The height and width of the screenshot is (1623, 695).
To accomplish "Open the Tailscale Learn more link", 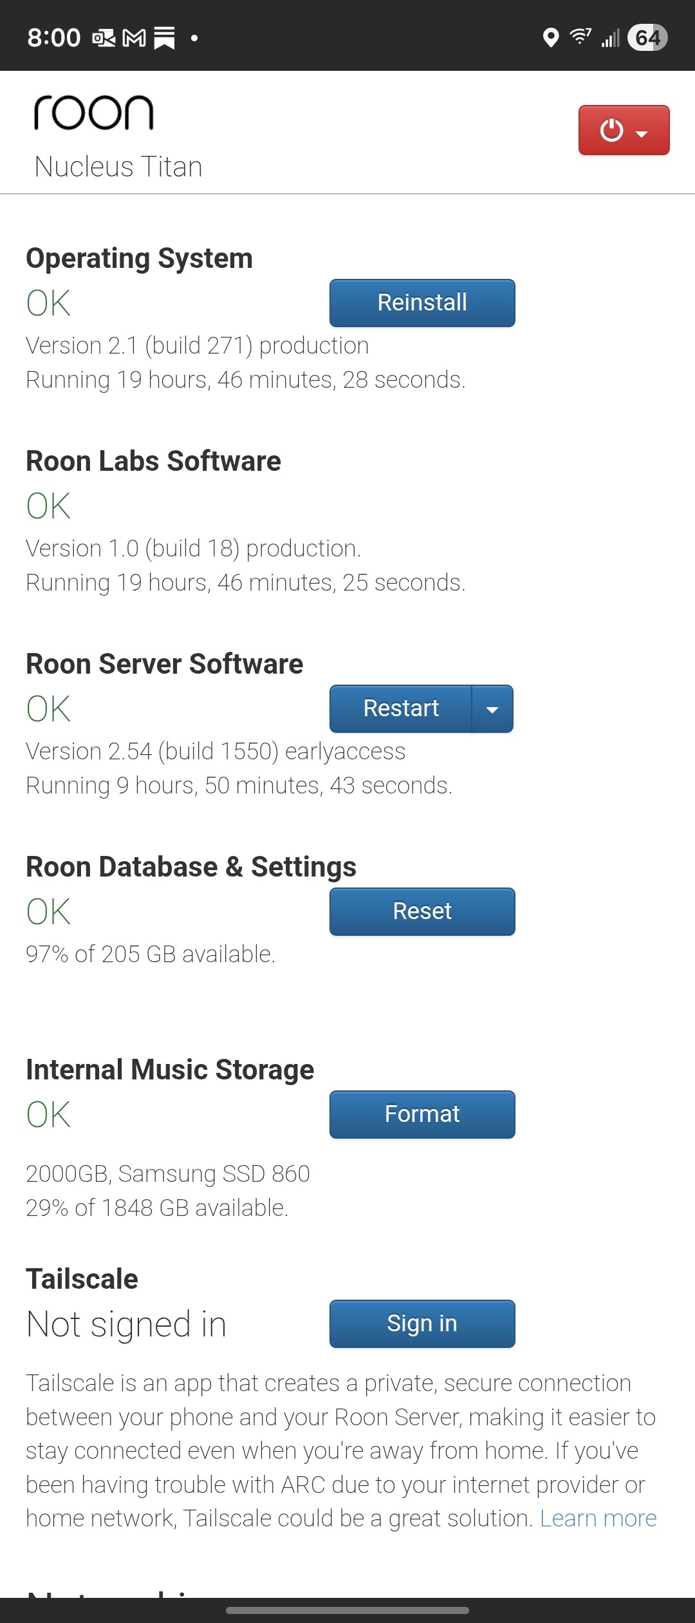I will point(598,1518).
